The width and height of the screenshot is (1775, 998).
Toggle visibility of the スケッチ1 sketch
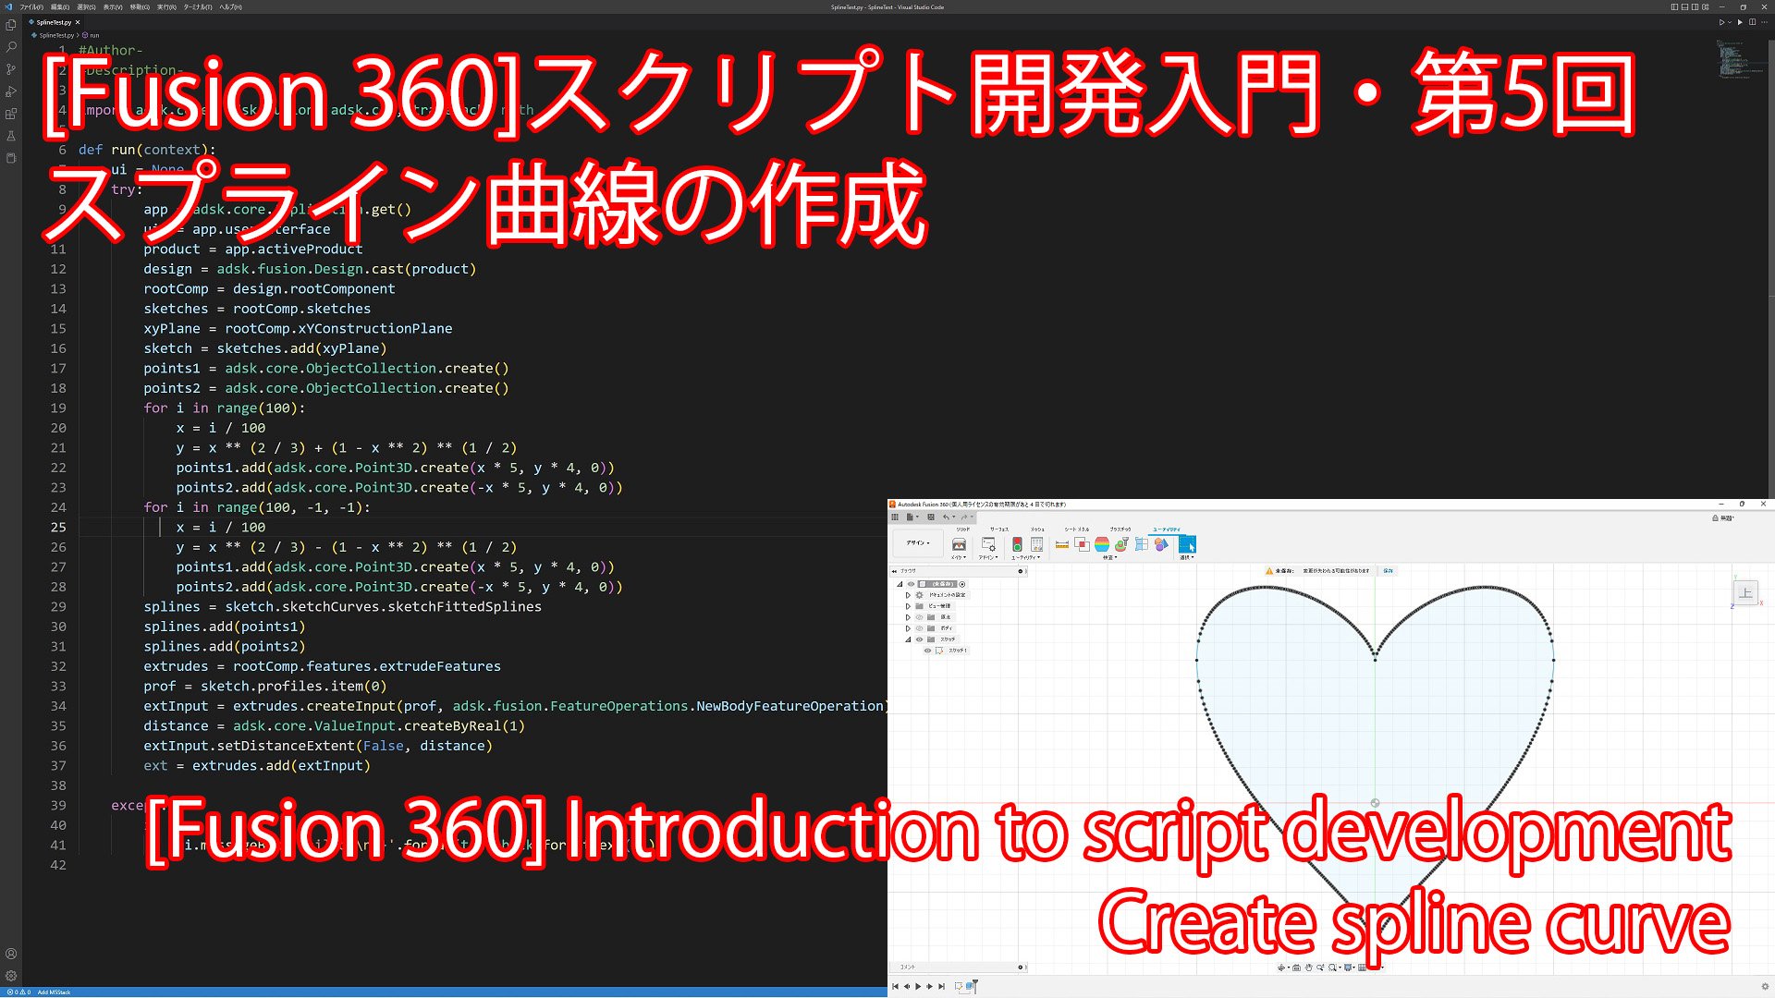(x=927, y=651)
